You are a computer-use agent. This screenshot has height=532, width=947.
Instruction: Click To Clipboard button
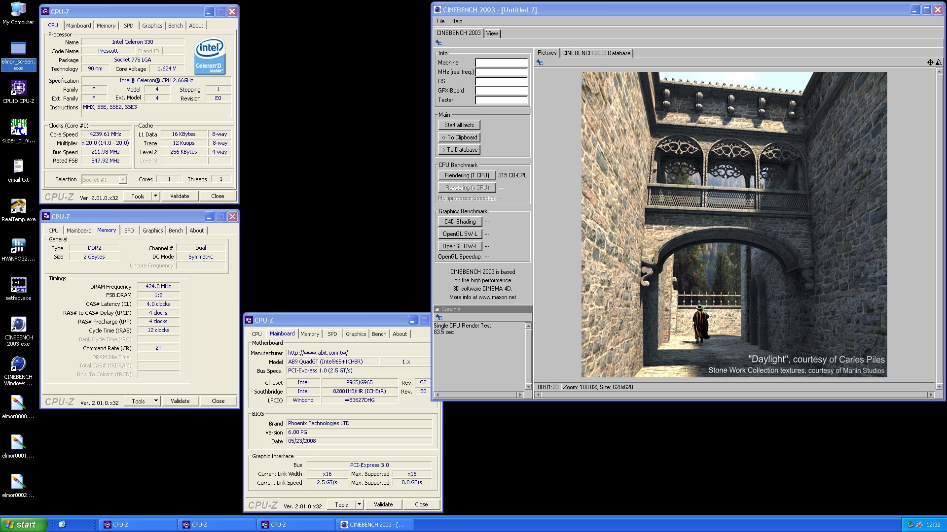459,137
